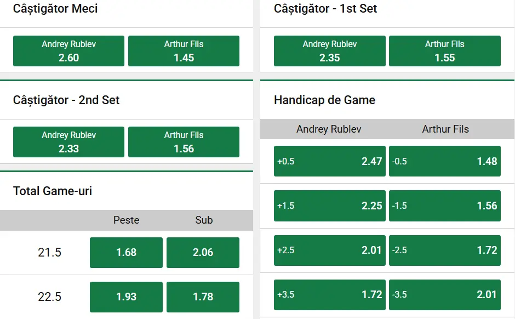
Task: Select Andrey Rublev for 2nd Set at 2.33
Action: 68,141
